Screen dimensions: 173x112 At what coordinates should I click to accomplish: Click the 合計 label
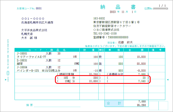click(x=114, y=103)
